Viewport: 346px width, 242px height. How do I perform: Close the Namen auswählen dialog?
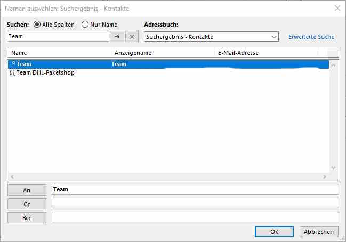336,8
